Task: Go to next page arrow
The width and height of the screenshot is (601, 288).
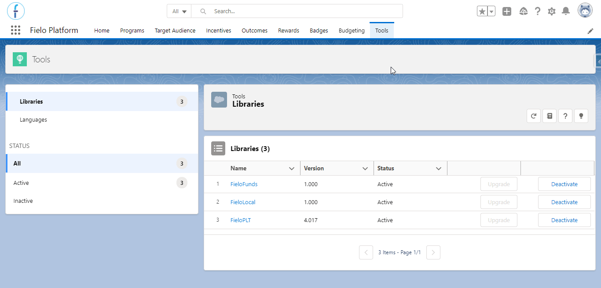Action: [x=433, y=252]
